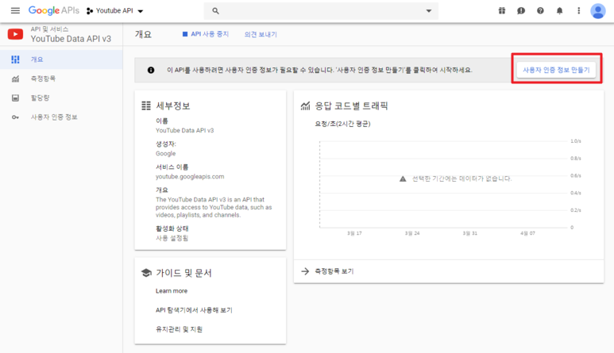This screenshot has width=614, height=353.
Task: Open the notifications bell
Action: 559,11
